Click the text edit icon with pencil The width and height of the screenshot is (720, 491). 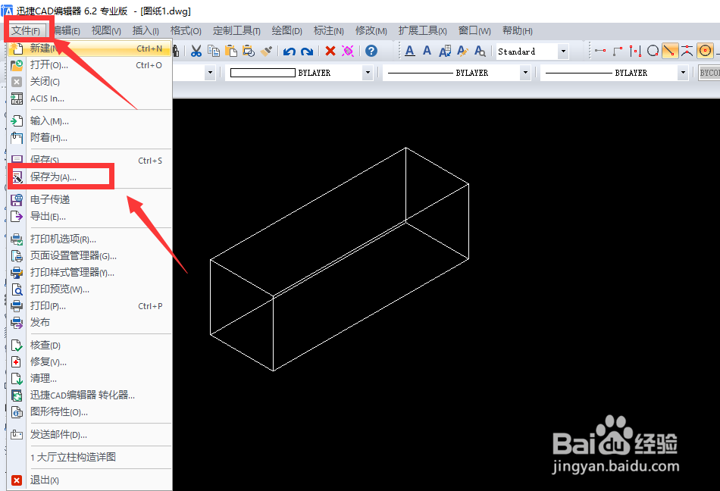462,51
